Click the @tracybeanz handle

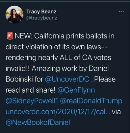42,18
